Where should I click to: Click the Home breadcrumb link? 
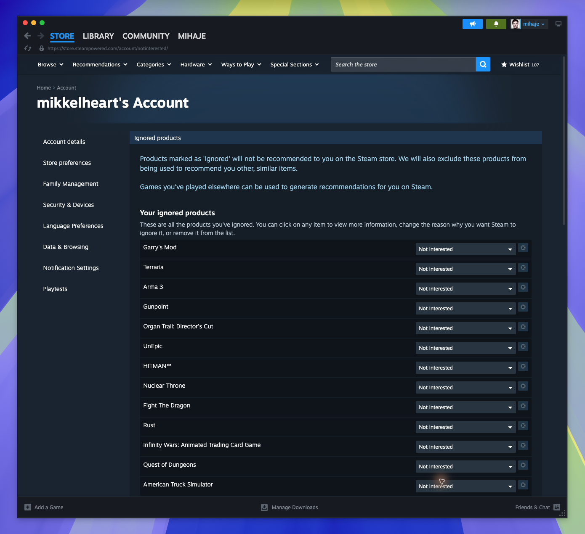click(x=44, y=88)
